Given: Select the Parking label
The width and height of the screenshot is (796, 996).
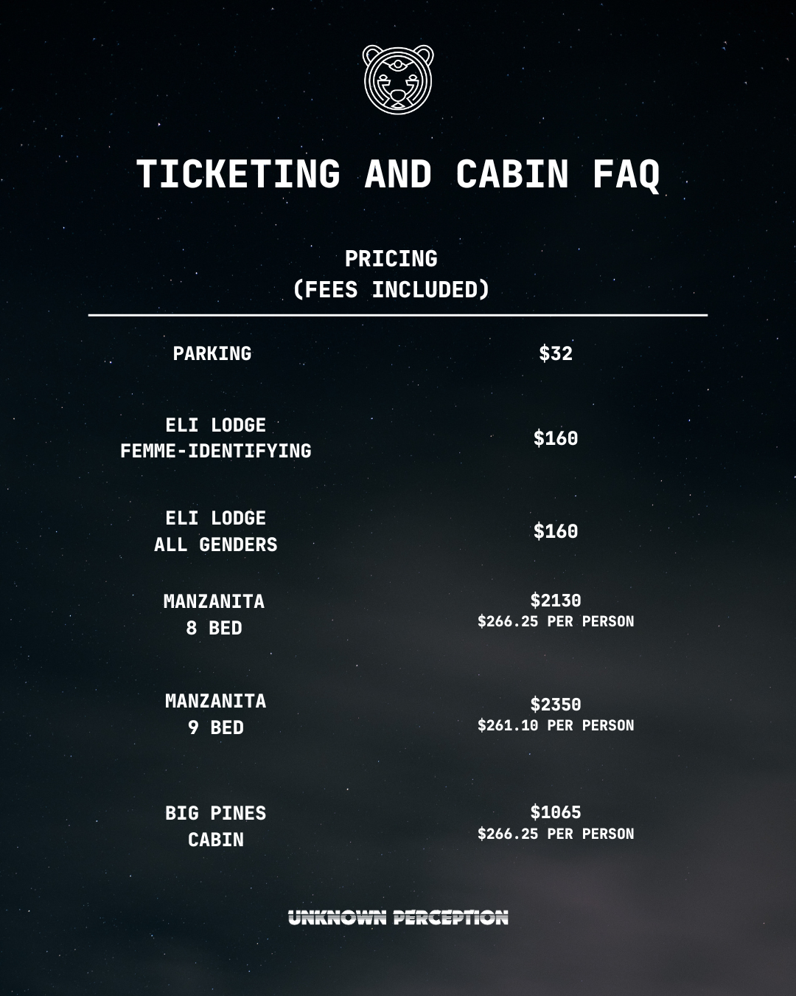Looking at the screenshot, I should point(212,353).
